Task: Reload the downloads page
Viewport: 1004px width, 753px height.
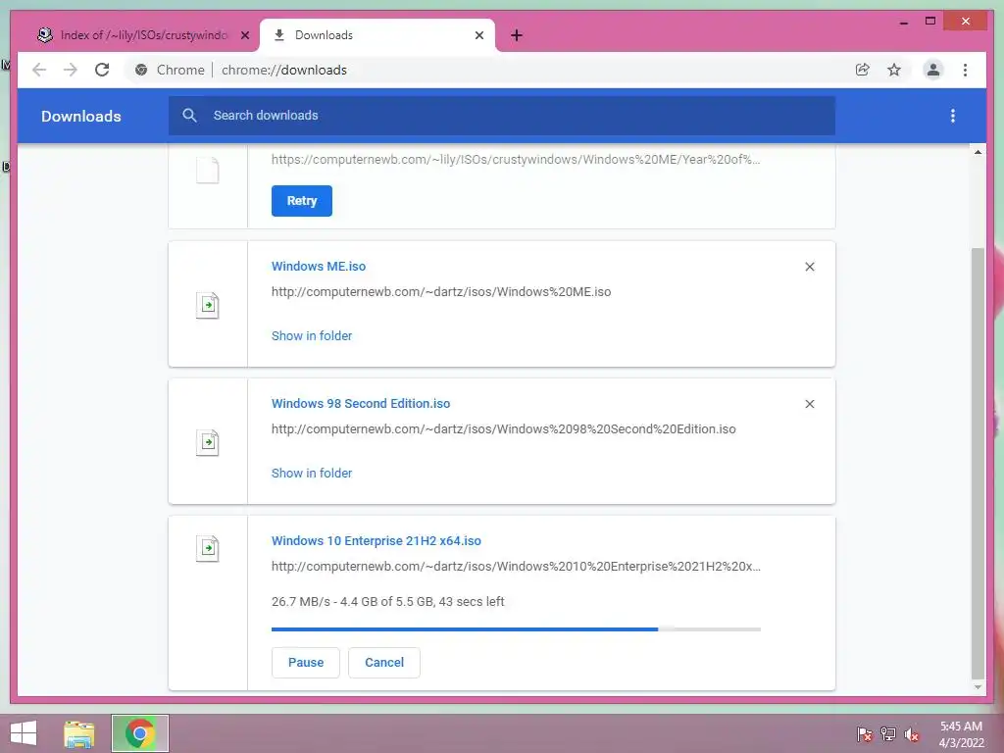Action: [x=102, y=70]
